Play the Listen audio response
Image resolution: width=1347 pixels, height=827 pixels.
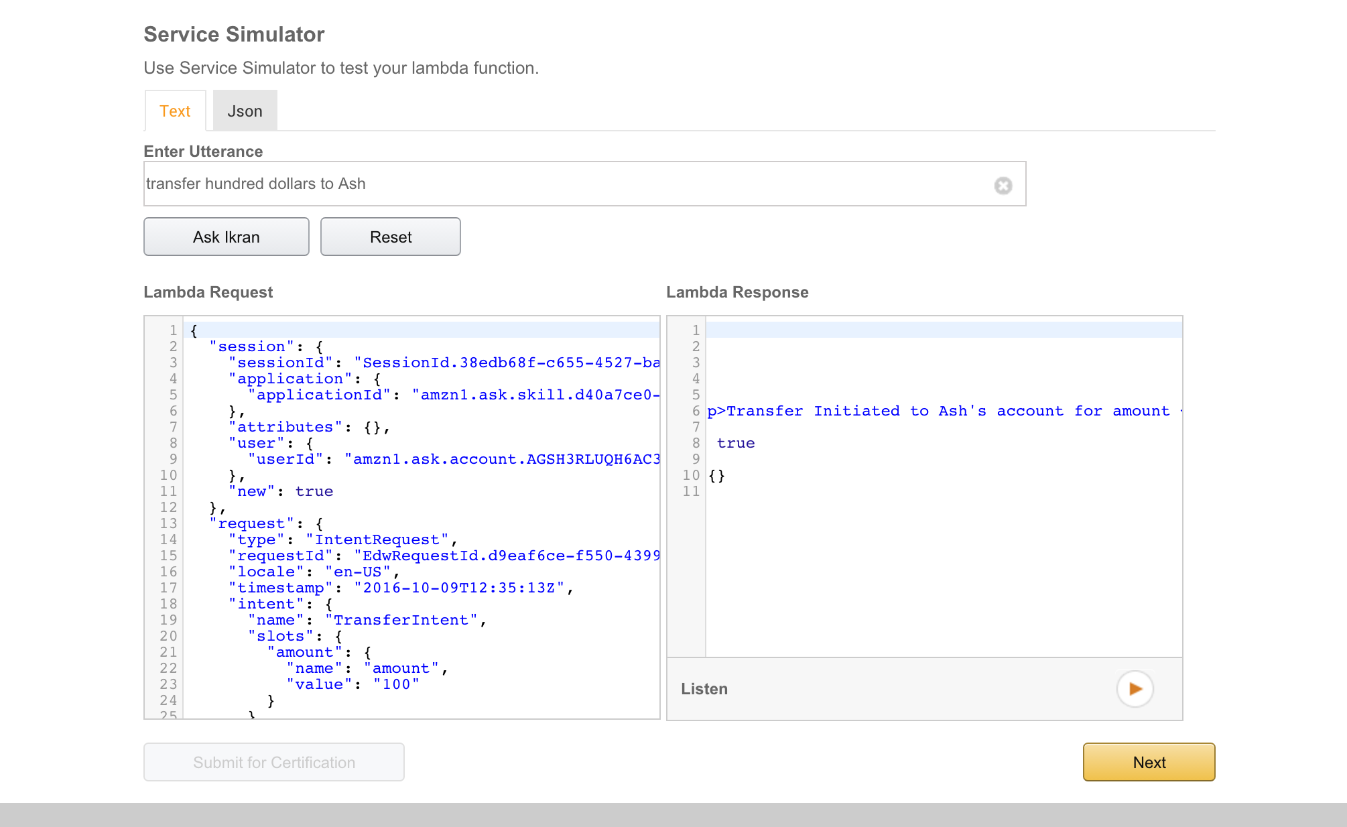(x=1135, y=688)
